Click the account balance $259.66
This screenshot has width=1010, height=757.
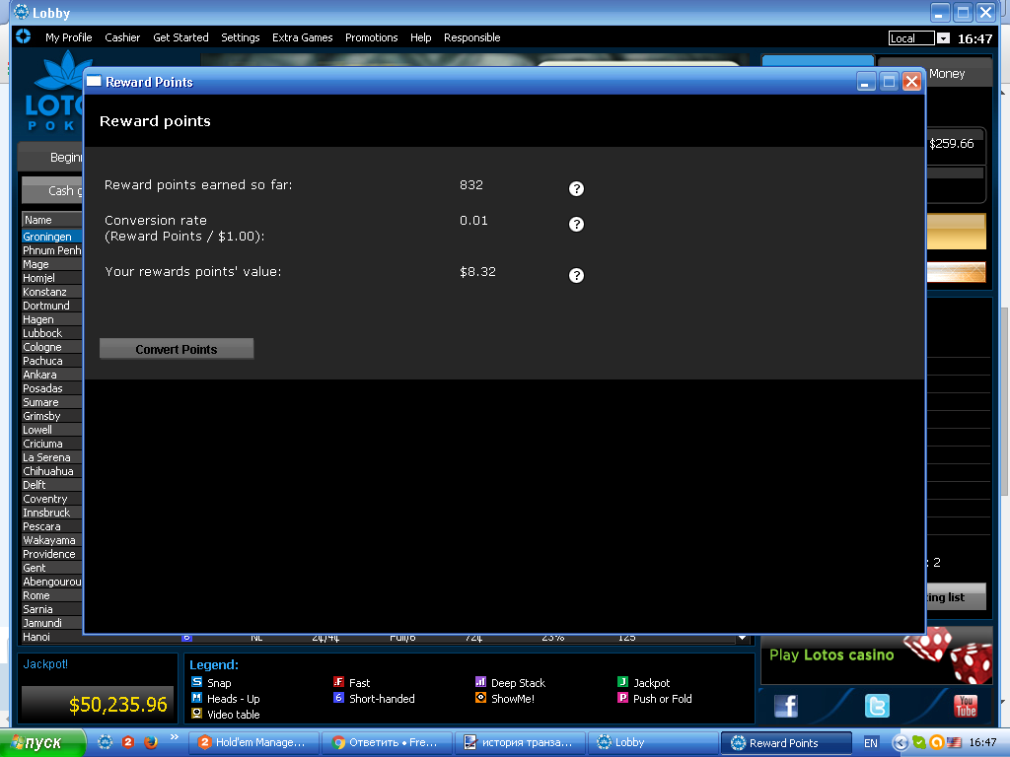tap(952, 144)
